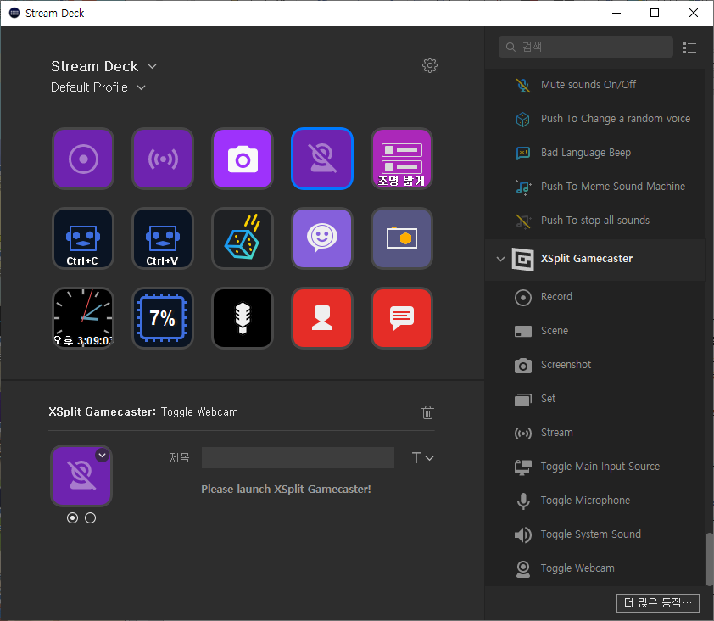Select the analog clock key

83,318
